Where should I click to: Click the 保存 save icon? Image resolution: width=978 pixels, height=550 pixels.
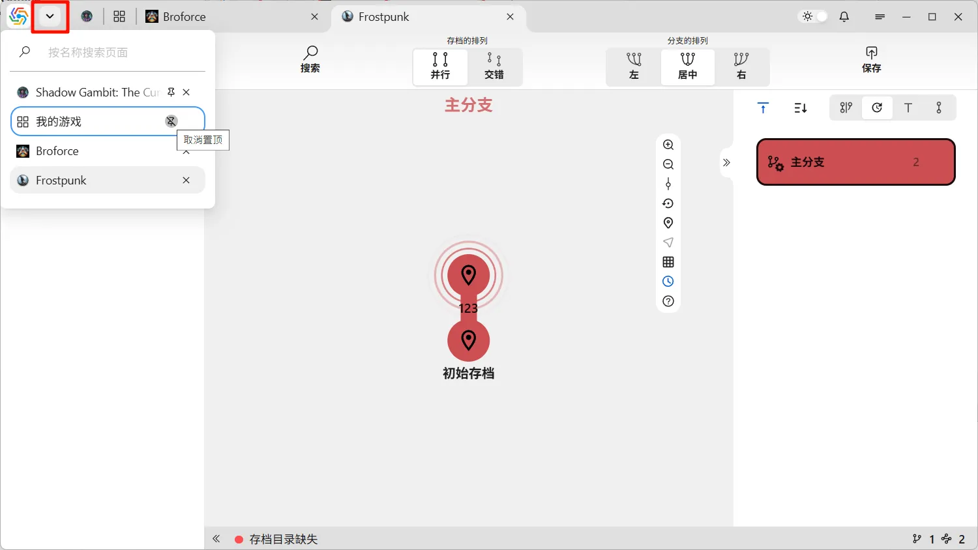click(871, 59)
